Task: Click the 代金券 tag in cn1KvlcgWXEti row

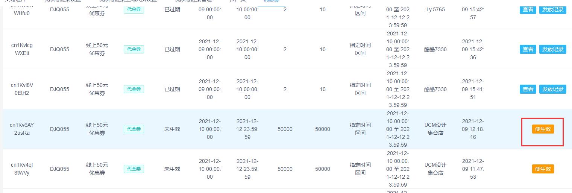Action: [134, 49]
